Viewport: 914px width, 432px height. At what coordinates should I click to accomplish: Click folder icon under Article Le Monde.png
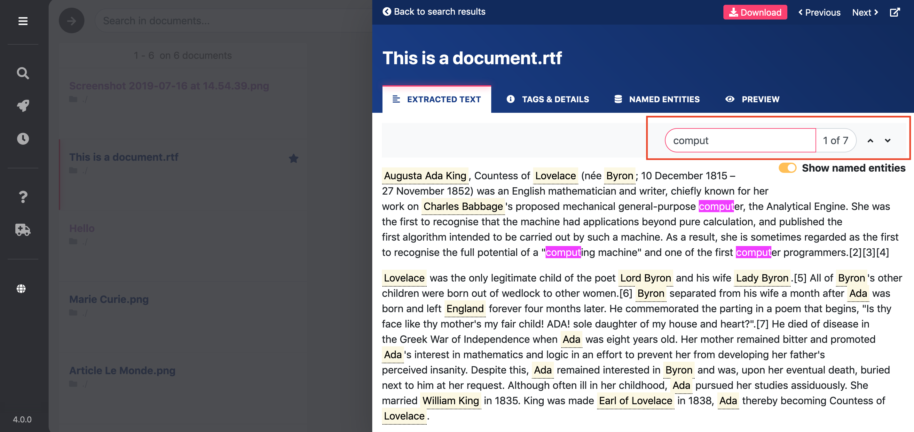pos(74,384)
